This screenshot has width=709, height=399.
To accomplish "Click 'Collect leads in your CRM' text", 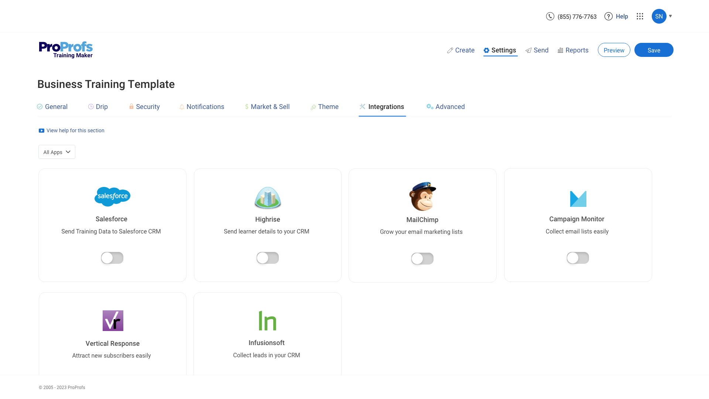I will (267, 355).
